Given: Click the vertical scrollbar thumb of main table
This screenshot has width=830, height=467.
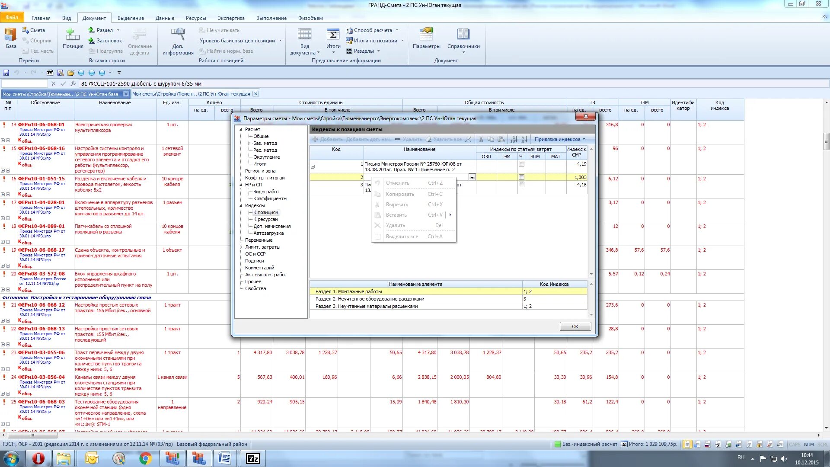Looking at the screenshot, I should click(826, 141).
